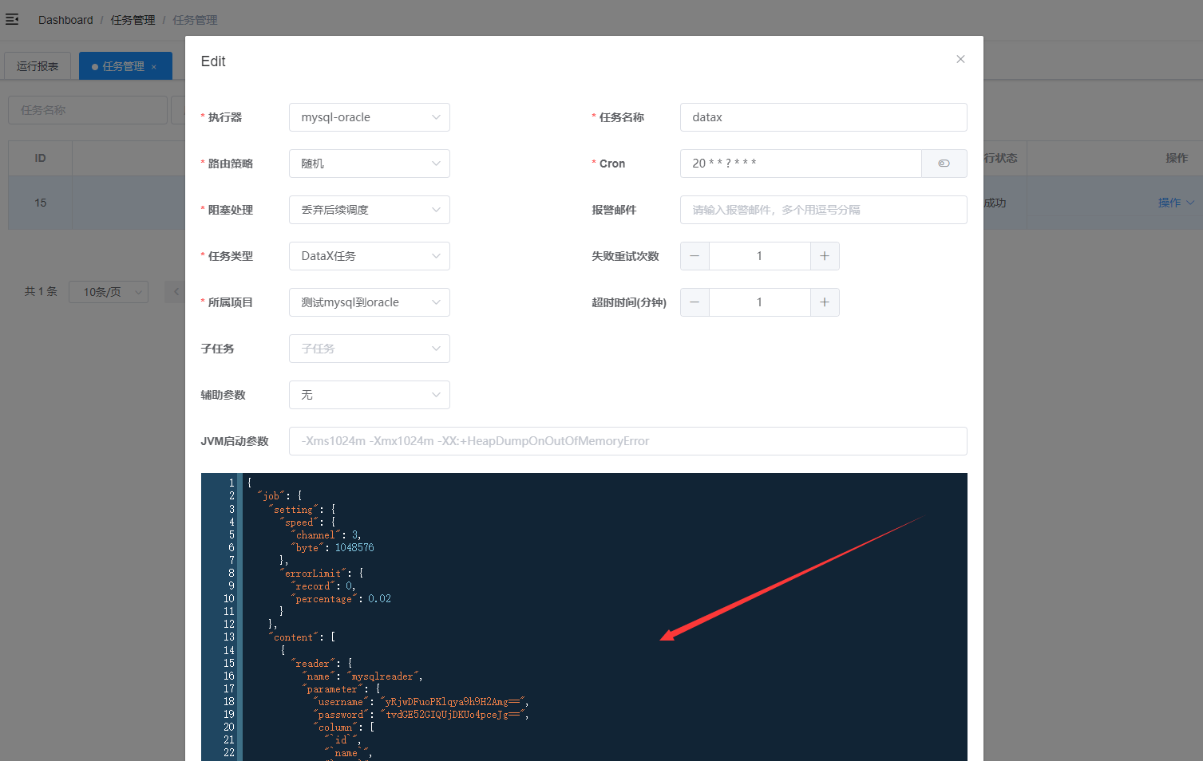This screenshot has height=761, width=1203.
Task: Close the Edit dialog with the X icon
Action: (960, 59)
